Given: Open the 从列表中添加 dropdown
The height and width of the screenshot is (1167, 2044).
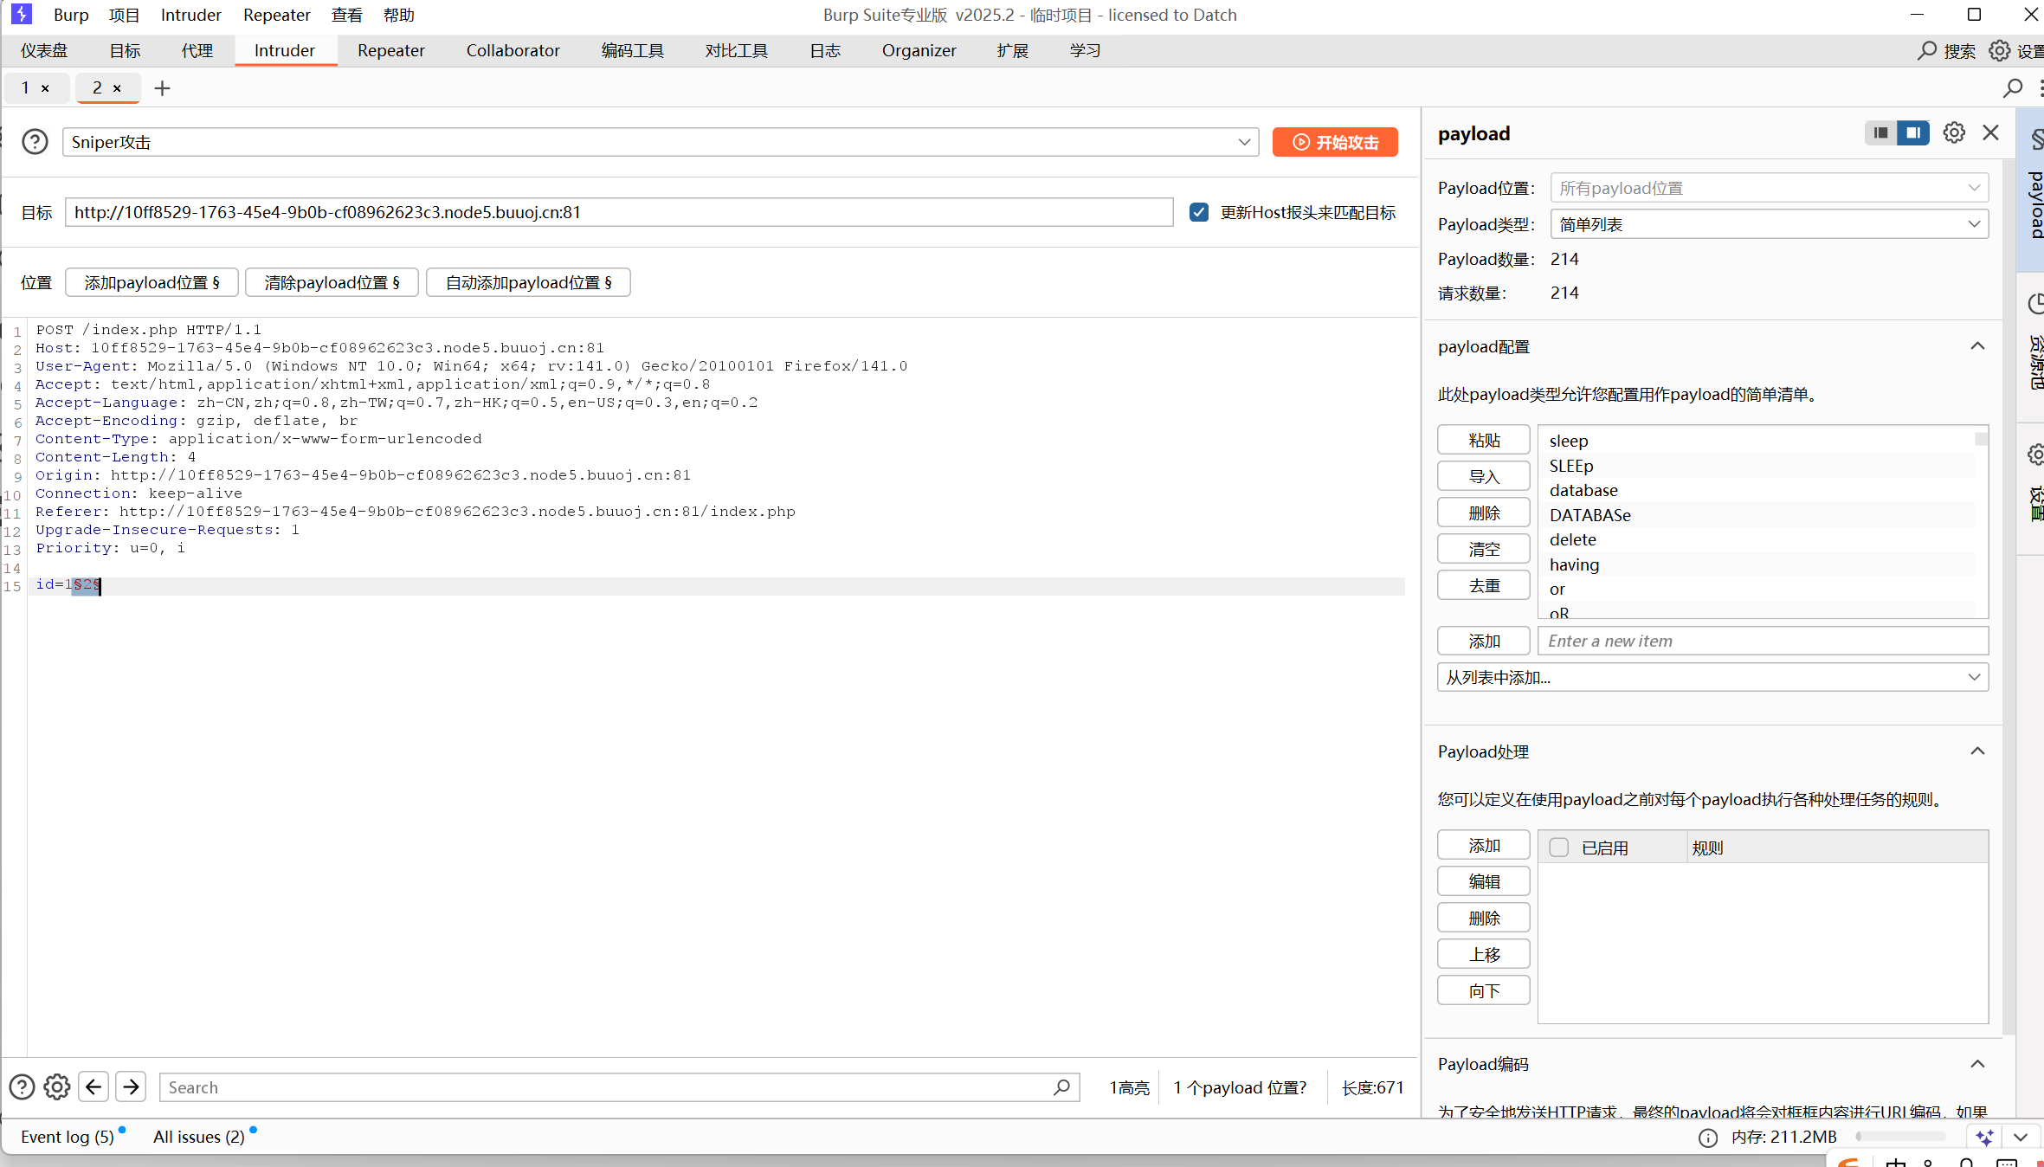Looking at the screenshot, I should (x=1713, y=677).
